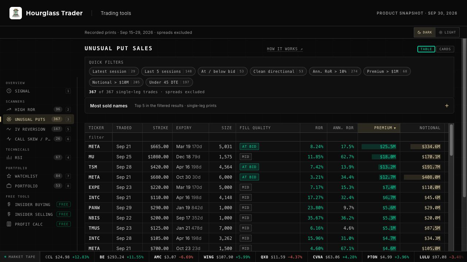Open the Insider Buying free tool

click(x=38, y=205)
